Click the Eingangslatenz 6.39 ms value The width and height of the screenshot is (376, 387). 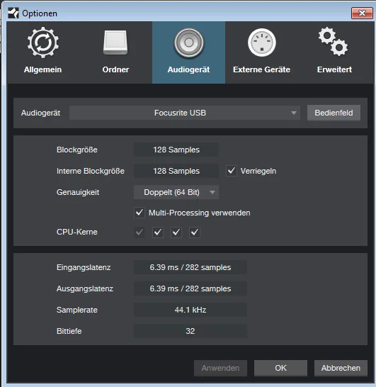tap(190, 267)
